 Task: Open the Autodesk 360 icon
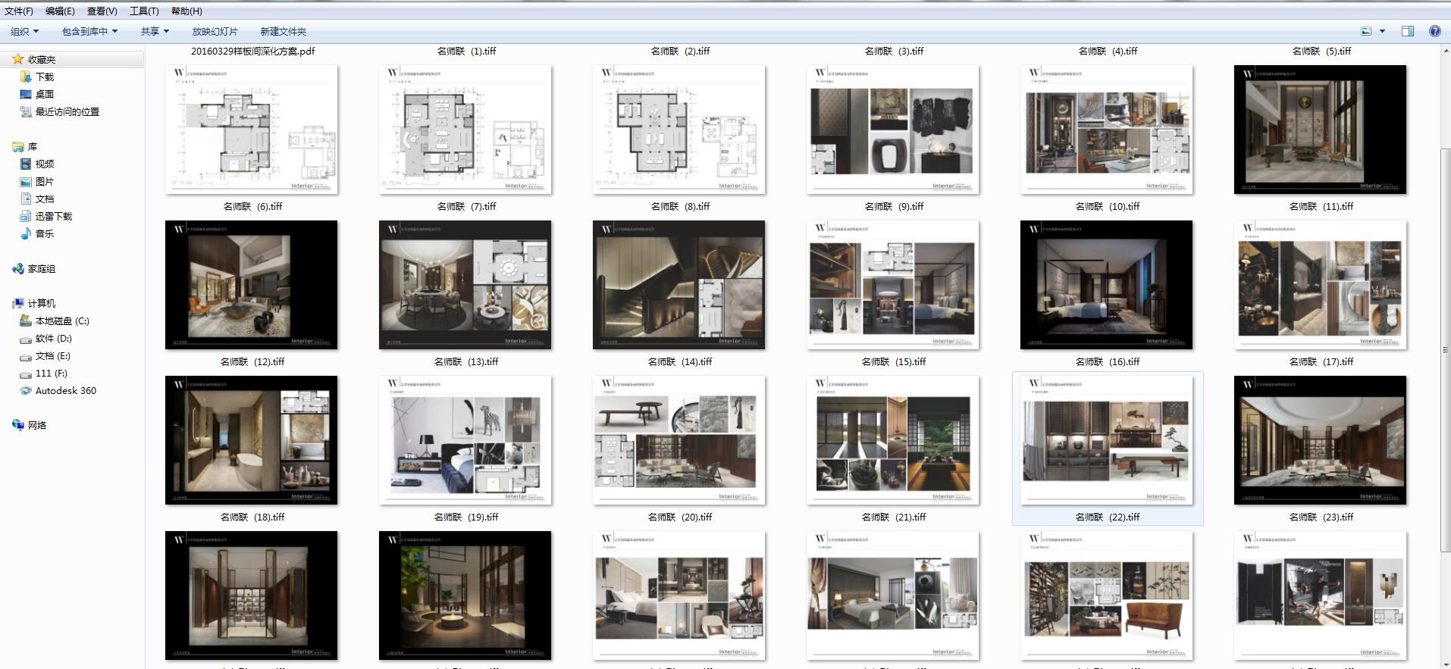tap(26, 391)
